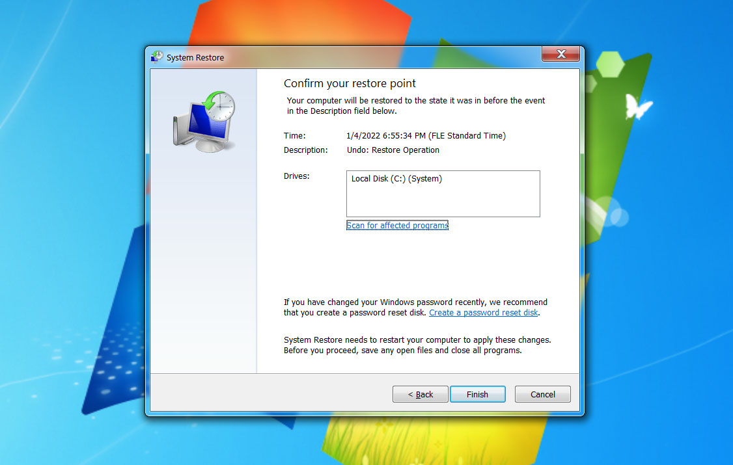
Task: Click the Undo: Restore Operation description text
Action: [x=393, y=150]
